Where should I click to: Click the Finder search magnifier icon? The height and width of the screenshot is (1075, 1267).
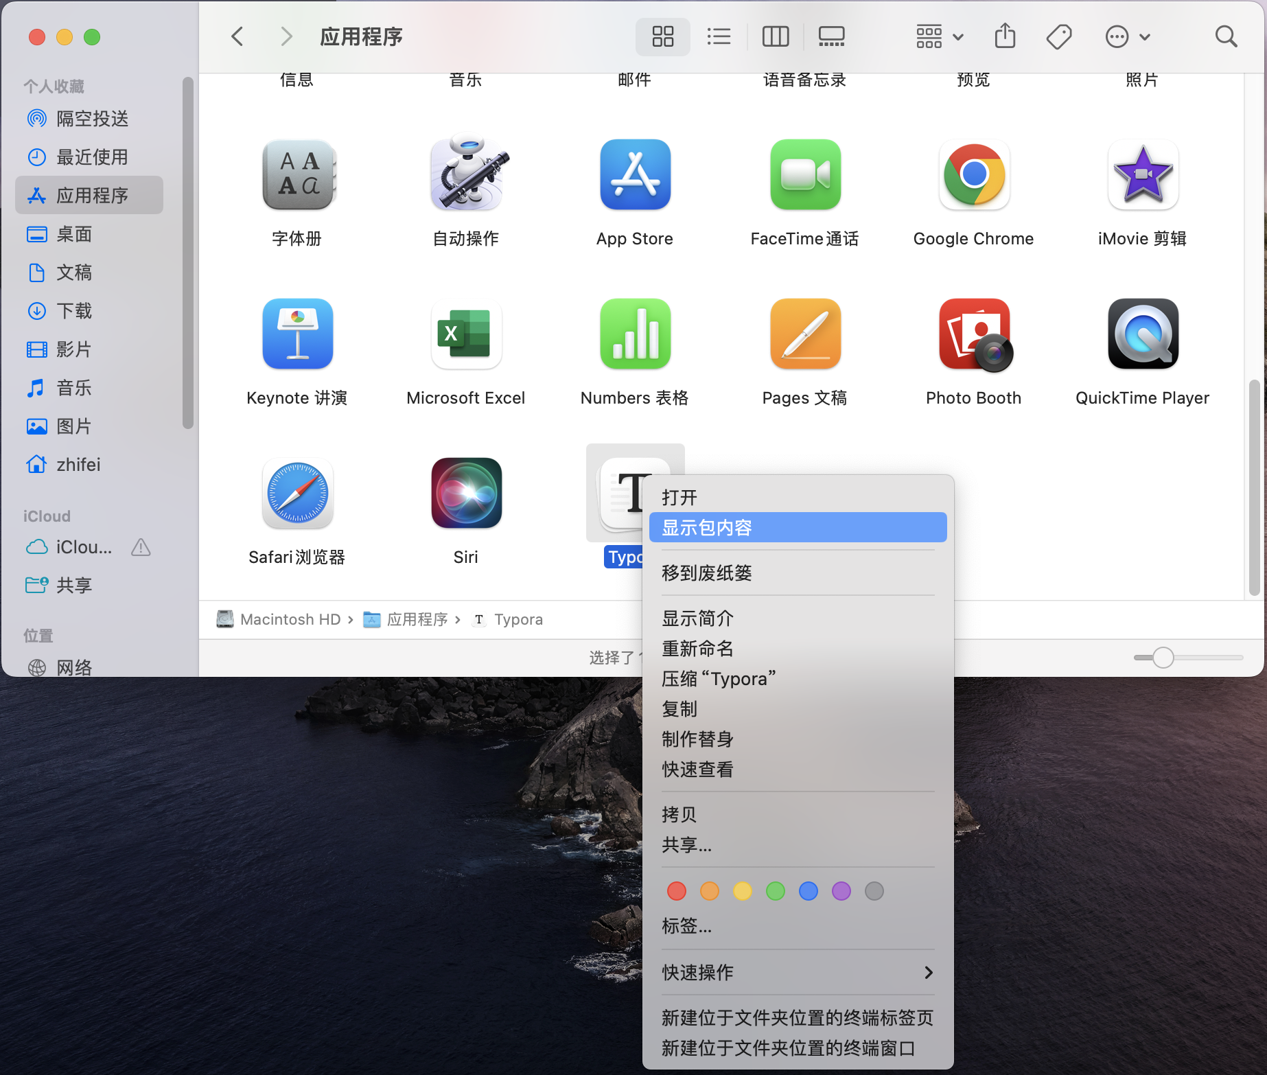[1226, 36]
